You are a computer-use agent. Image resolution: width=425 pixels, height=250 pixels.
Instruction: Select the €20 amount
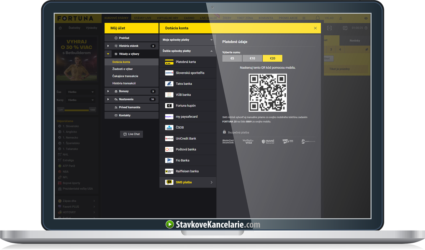272,58
